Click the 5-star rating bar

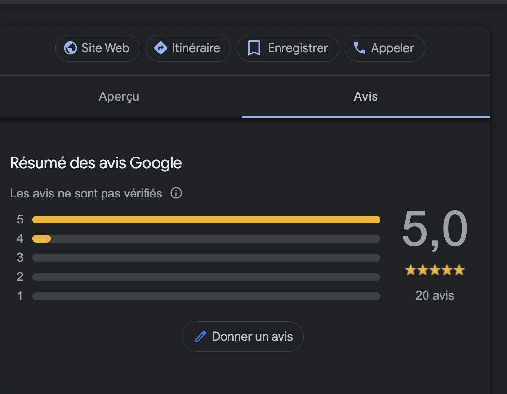pos(206,219)
